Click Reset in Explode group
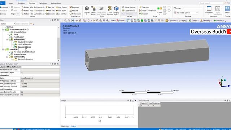Image resolution: width=231 pixels, height=130 pixels. [x=177, y=8]
